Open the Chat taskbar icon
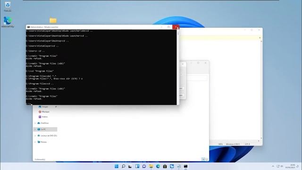Screen dimensions: 302x170 point(144,166)
